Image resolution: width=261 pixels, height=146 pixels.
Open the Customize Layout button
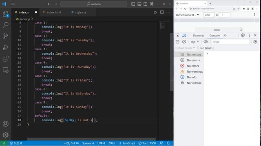[152, 4]
